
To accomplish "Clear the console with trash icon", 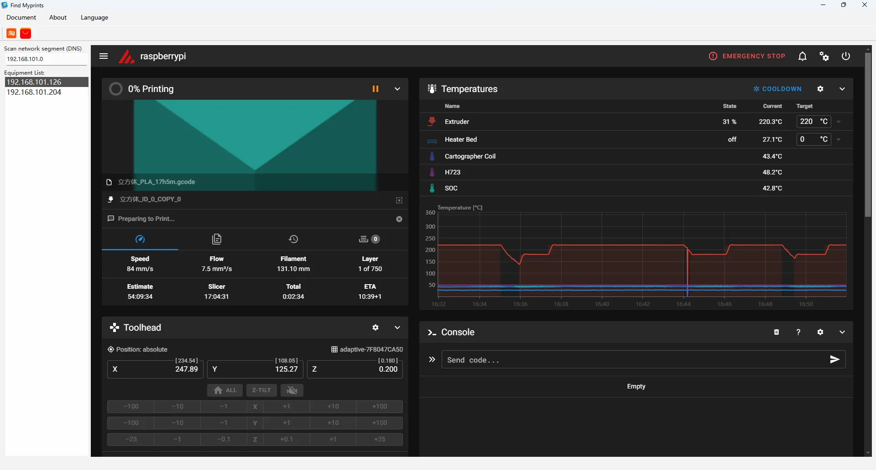I will coord(777,332).
